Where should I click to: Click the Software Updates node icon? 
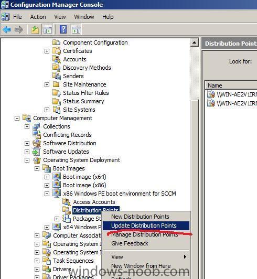37,152
